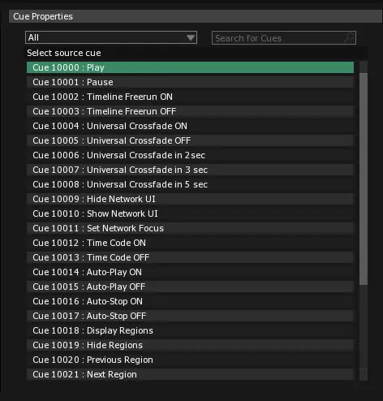Select Cue 10014 : Auto-Play ON
The height and width of the screenshot is (401, 383).
point(190,272)
